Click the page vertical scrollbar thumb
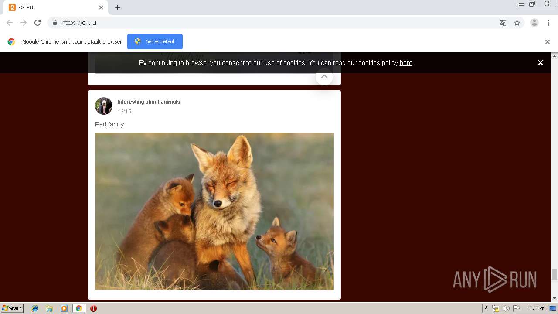The height and width of the screenshot is (314, 558). [555, 274]
